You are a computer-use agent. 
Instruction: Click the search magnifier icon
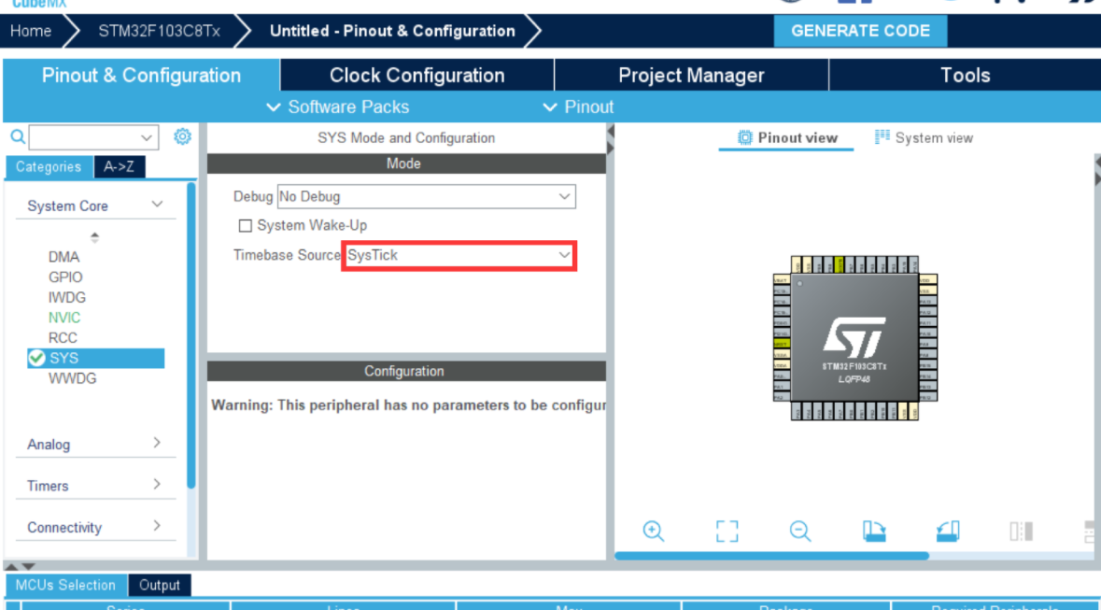coord(18,136)
